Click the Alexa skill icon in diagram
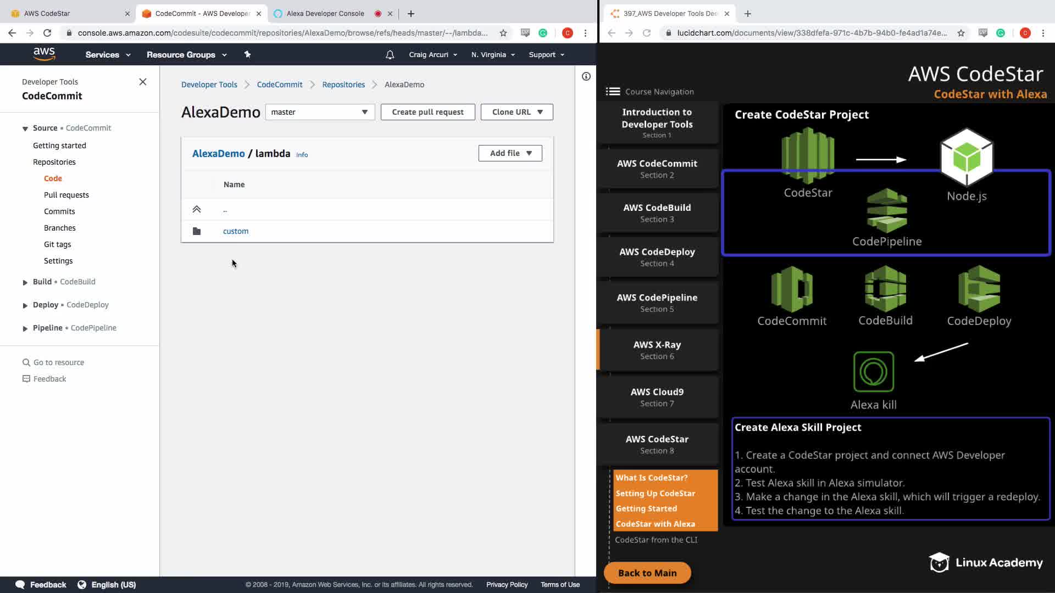The image size is (1055, 593). click(x=873, y=372)
